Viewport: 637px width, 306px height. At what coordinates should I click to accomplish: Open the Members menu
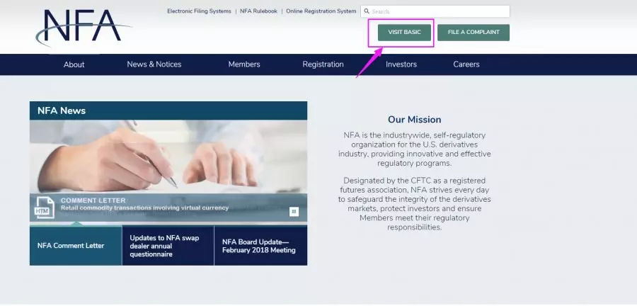click(x=244, y=64)
